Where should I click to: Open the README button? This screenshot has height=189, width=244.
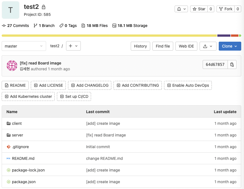tap(15, 85)
